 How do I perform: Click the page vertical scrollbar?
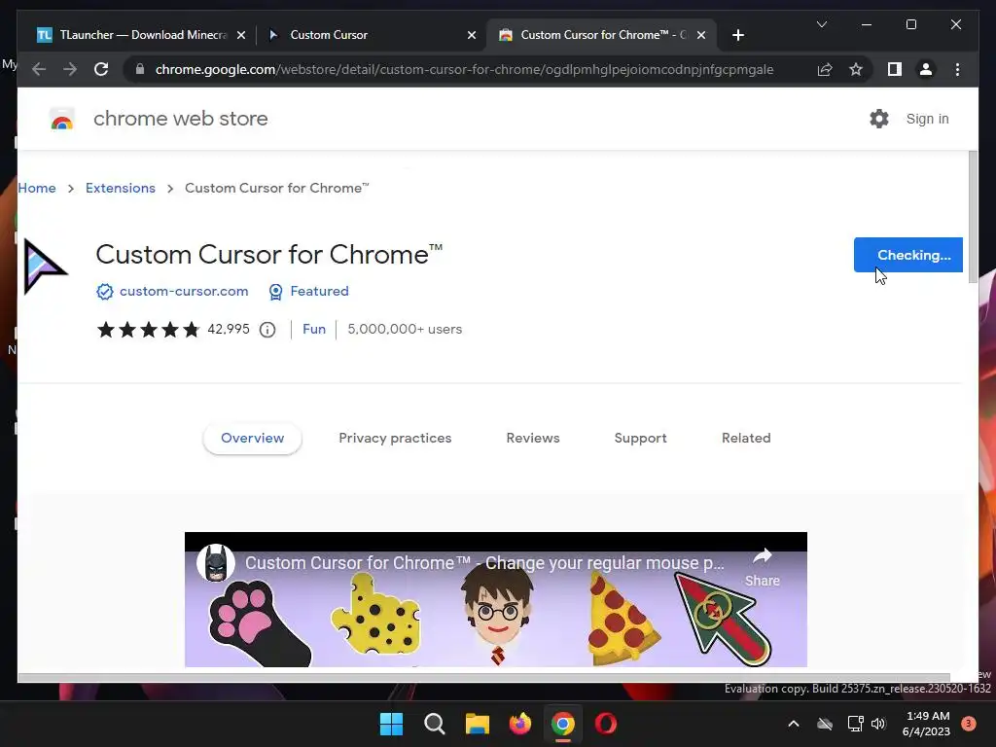973,219
